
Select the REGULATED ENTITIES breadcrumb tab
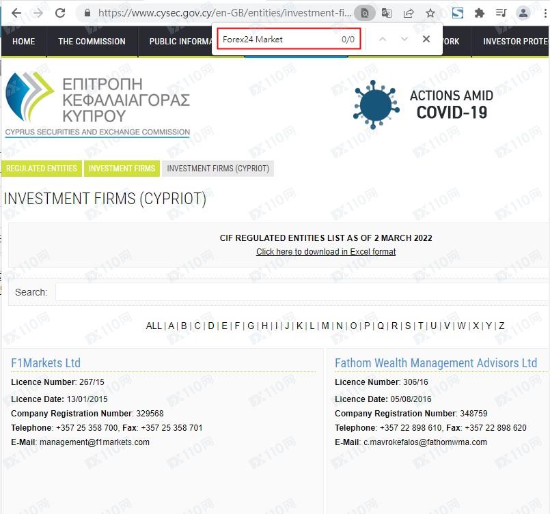coord(42,169)
